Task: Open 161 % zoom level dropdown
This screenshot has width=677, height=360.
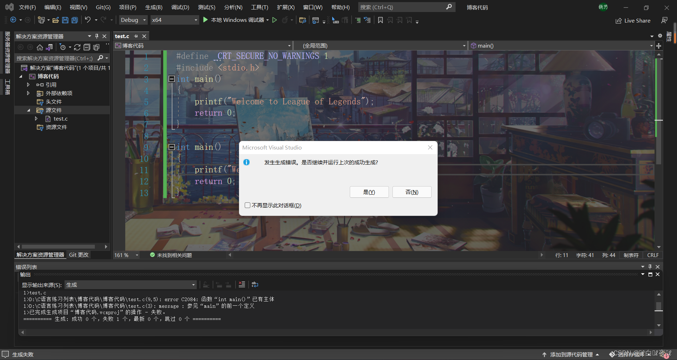Action: click(x=126, y=255)
